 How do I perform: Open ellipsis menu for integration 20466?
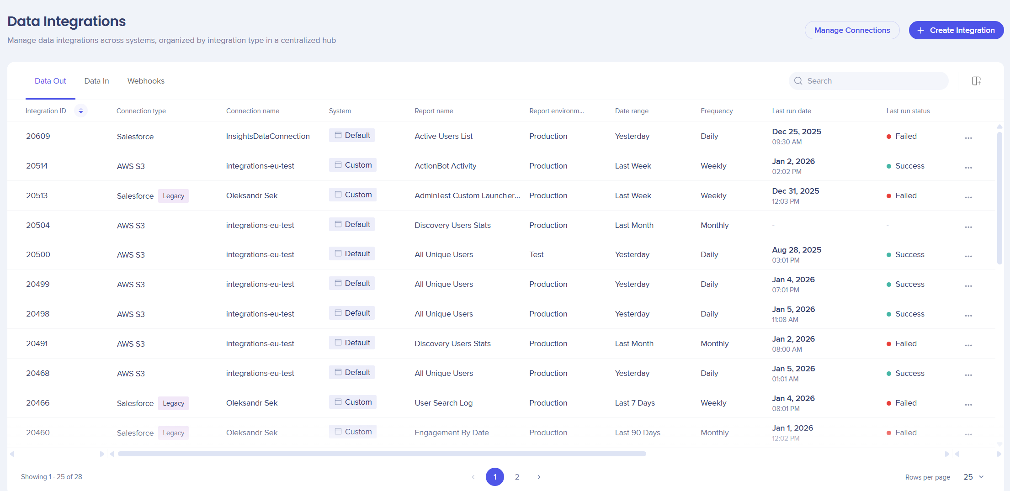click(968, 404)
